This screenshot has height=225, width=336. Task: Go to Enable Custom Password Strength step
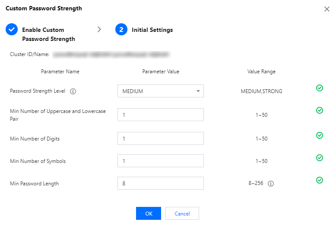[x=48, y=34]
